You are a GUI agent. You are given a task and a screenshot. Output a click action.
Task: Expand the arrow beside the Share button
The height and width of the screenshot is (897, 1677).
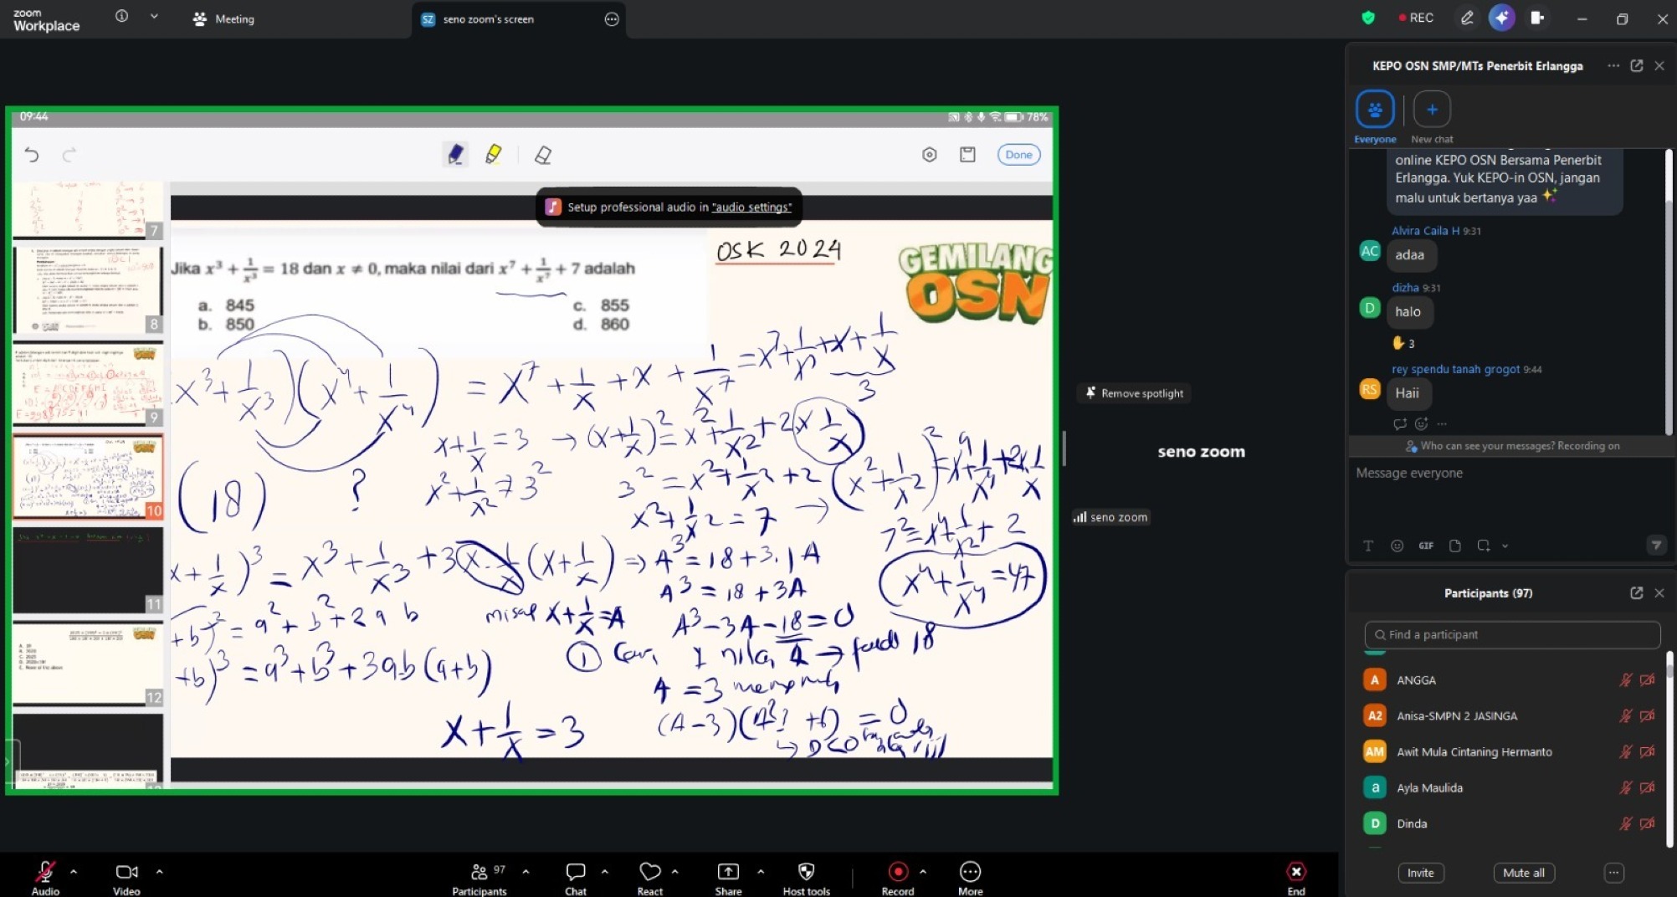[x=761, y=872]
